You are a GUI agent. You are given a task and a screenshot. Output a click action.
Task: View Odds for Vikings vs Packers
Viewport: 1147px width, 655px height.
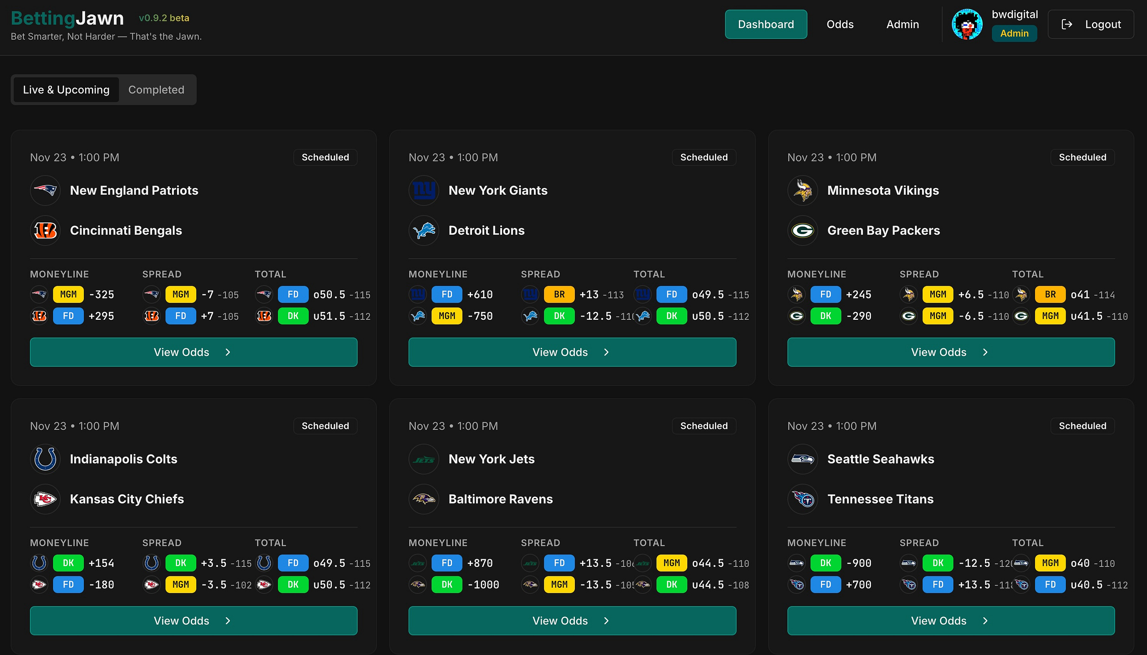tap(951, 352)
